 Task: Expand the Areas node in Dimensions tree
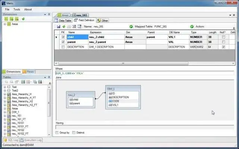pos(5,24)
